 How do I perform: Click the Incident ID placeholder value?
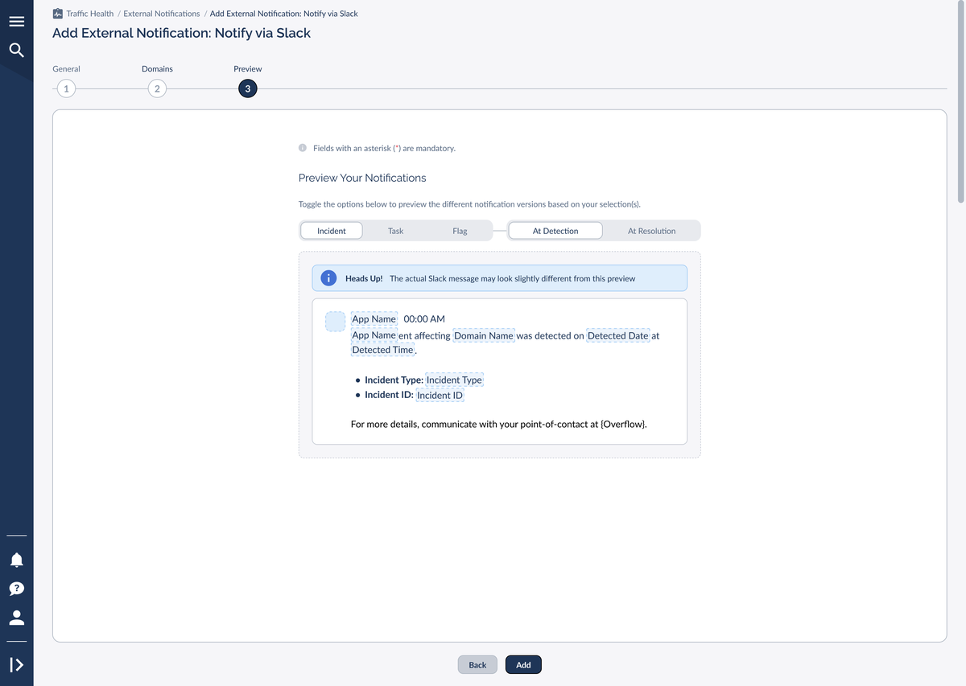(x=440, y=395)
